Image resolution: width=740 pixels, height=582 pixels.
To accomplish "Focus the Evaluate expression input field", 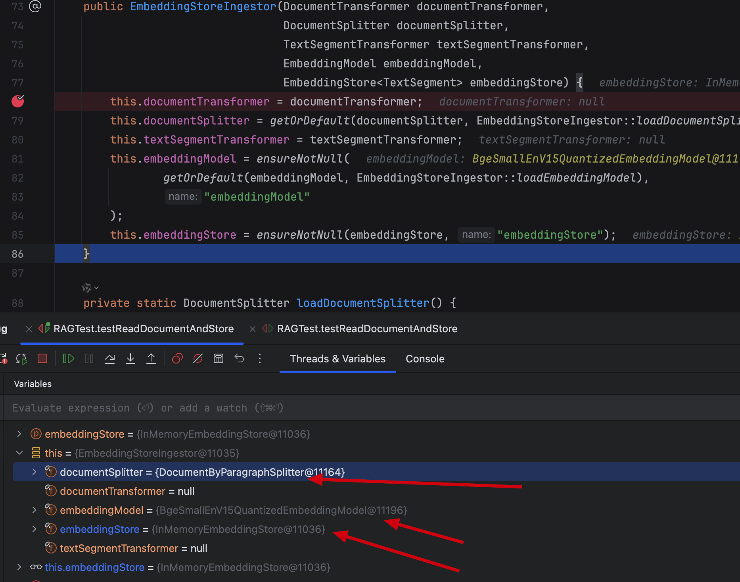I will 372,408.
